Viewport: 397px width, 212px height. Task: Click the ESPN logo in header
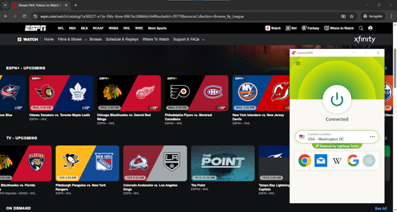pos(35,28)
